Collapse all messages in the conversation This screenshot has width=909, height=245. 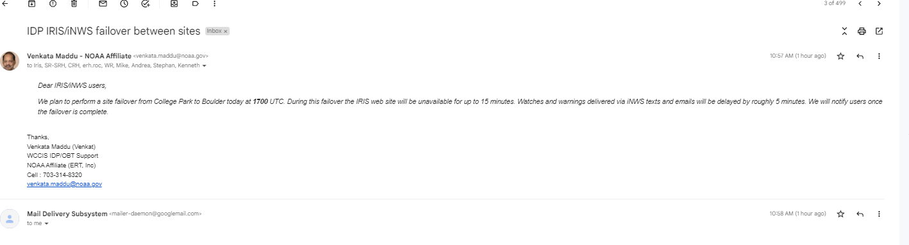pyautogui.click(x=844, y=31)
